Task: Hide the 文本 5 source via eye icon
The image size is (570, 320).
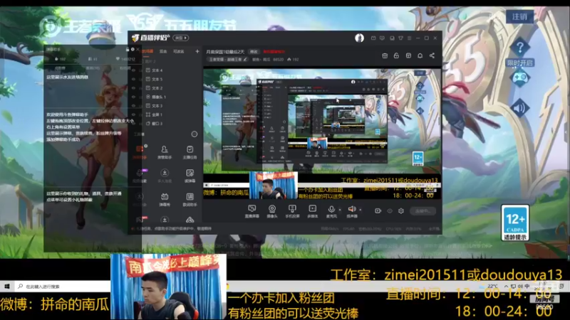Action: click(133, 79)
